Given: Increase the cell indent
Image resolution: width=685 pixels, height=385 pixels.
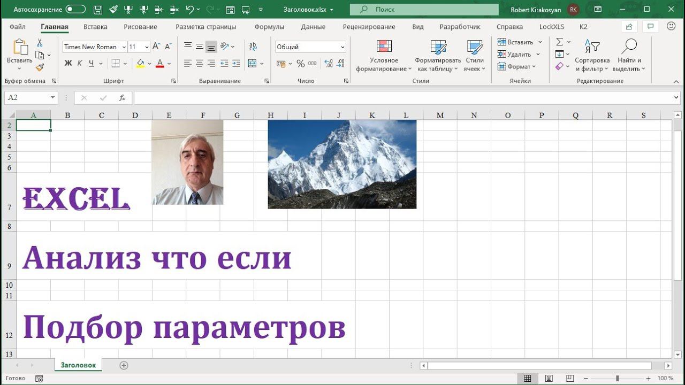Looking at the screenshot, I should [236, 63].
